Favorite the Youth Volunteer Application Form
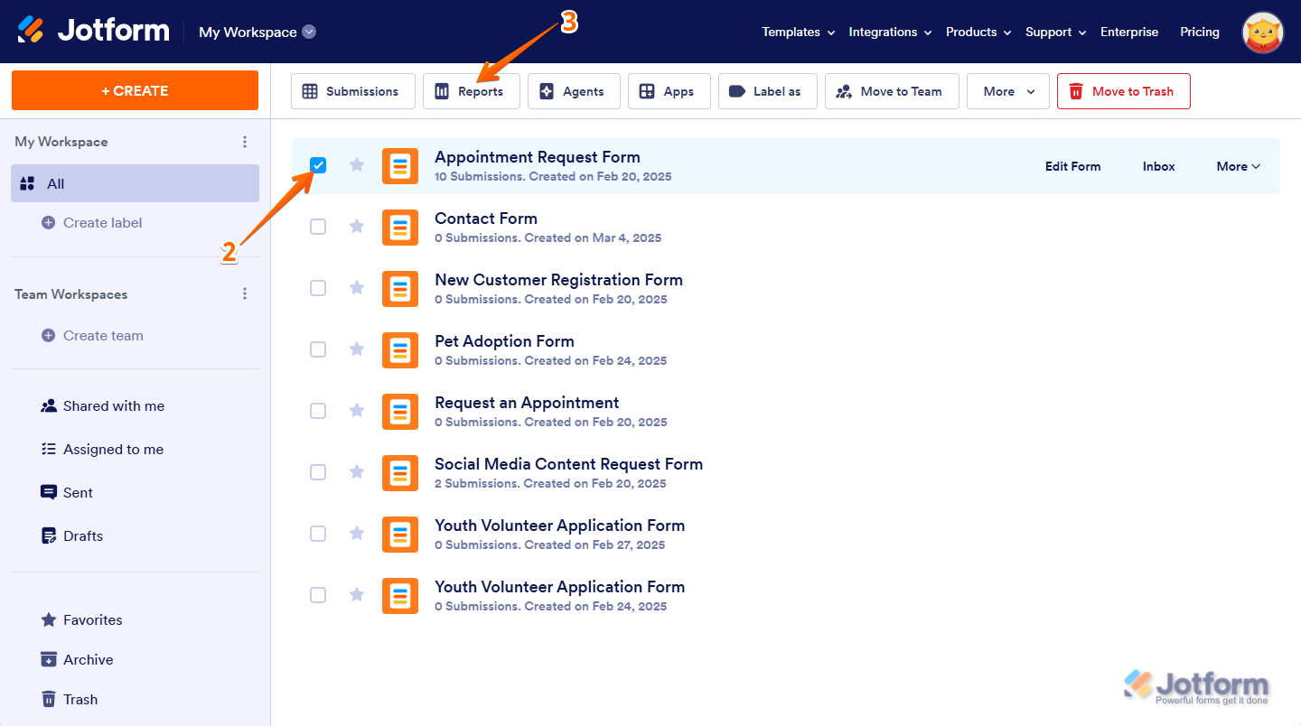The height and width of the screenshot is (726, 1301). pos(356,533)
